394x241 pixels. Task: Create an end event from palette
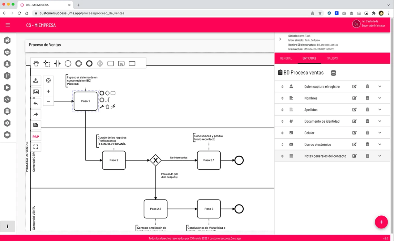click(x=89, y=63)
